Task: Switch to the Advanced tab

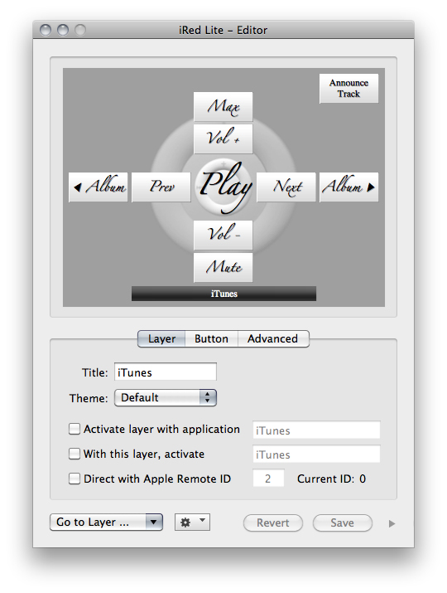Action: (x=273, y=338)
